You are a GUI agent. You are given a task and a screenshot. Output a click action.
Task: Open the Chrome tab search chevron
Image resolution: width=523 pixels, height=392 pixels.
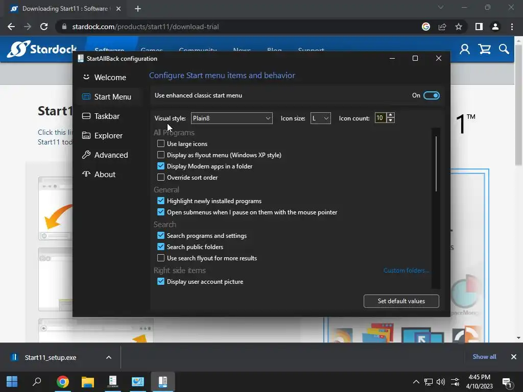441,7
